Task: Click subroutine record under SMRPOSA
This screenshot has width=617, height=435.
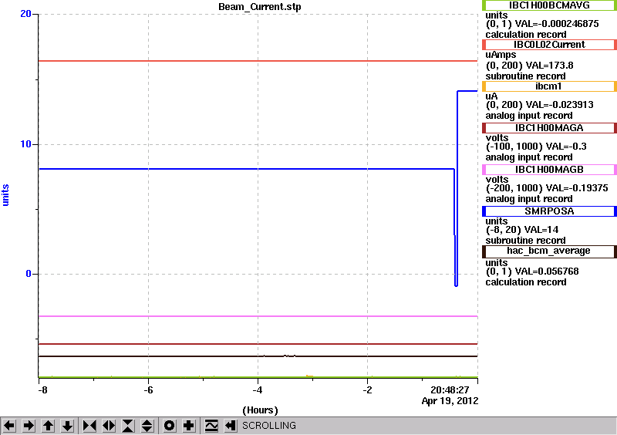Action: click(x=525, y=241)
